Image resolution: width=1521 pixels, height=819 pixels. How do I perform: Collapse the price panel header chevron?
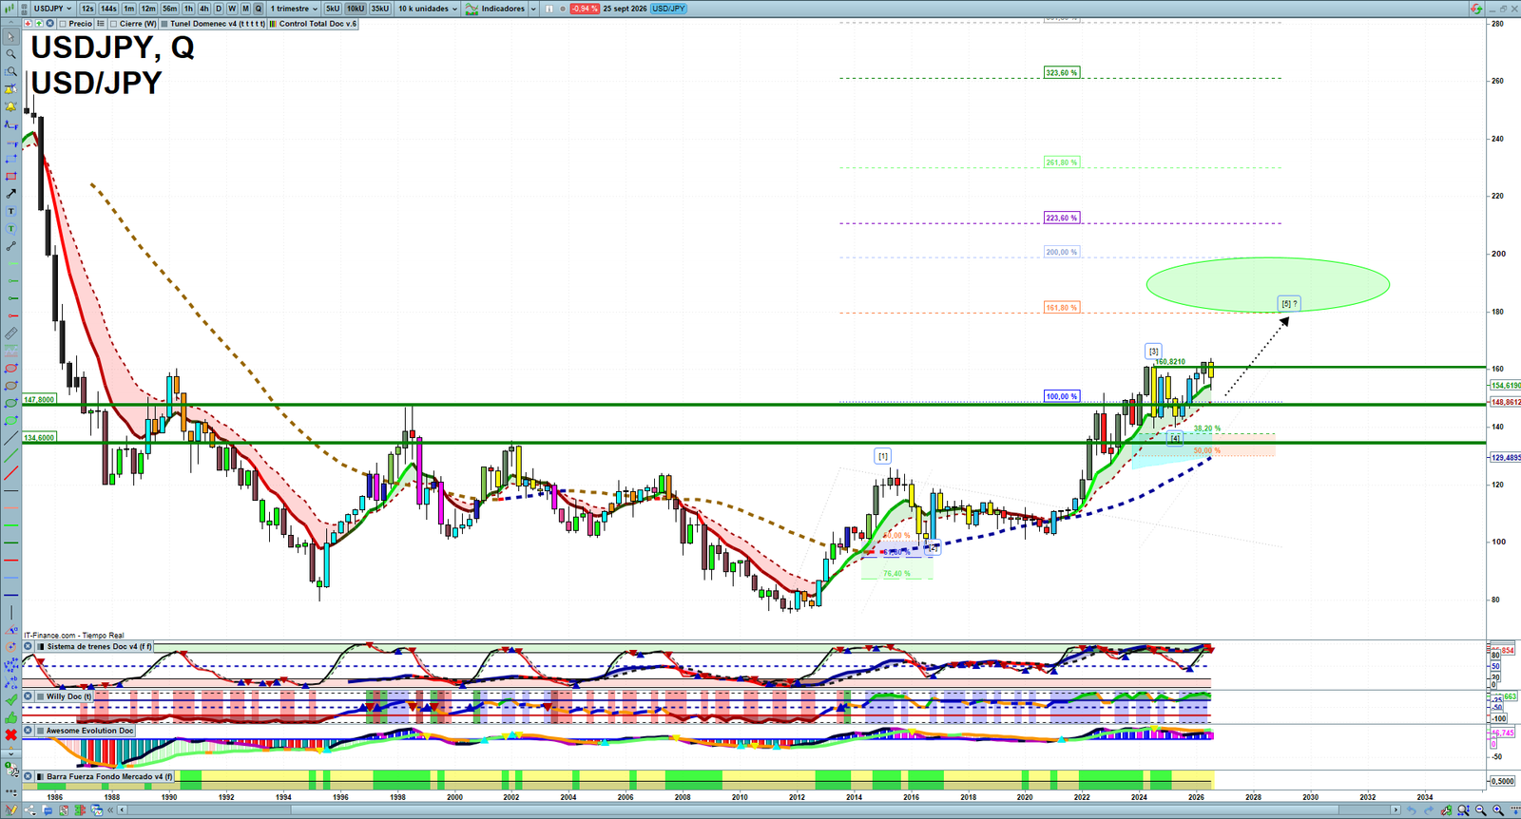point(10,23)
